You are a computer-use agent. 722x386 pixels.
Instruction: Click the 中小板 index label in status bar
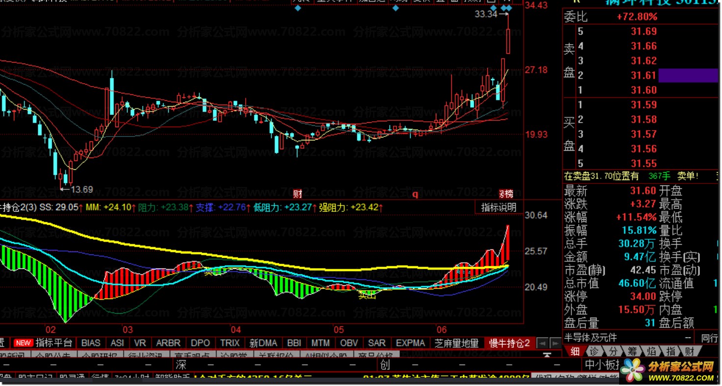click(602, 365)
